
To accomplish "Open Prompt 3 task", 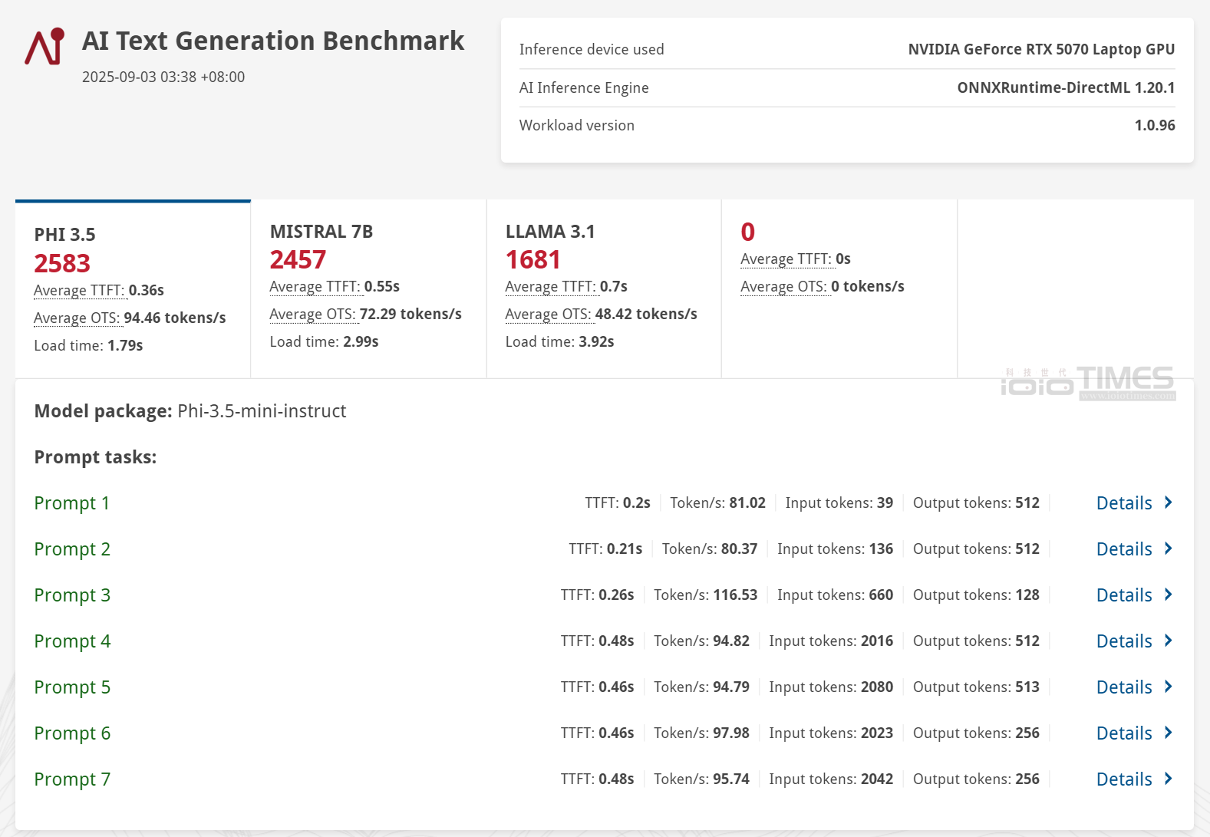I will click(72, 595).
